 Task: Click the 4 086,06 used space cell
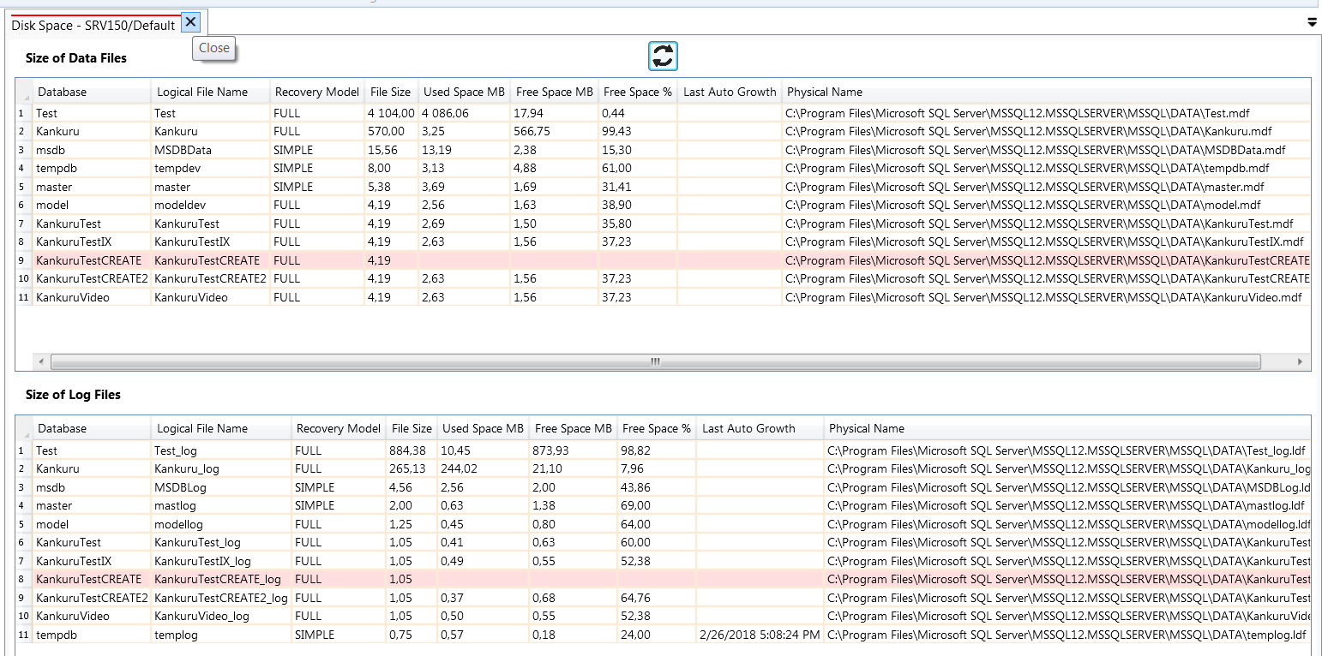pos(464,113)
